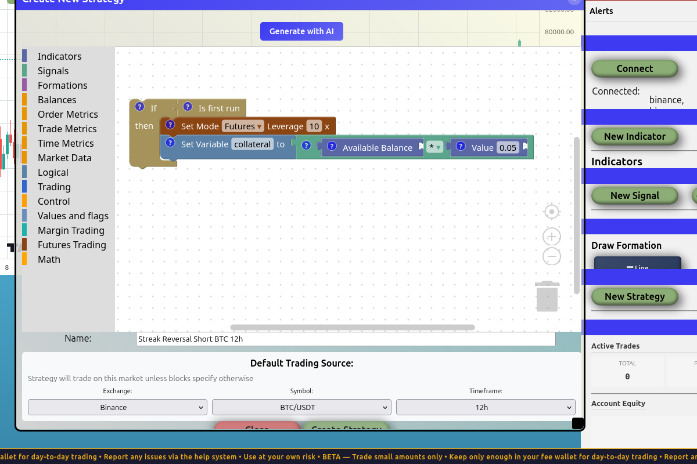
Task: Click help icon on Set Mode block
Action: pos(170,125)
